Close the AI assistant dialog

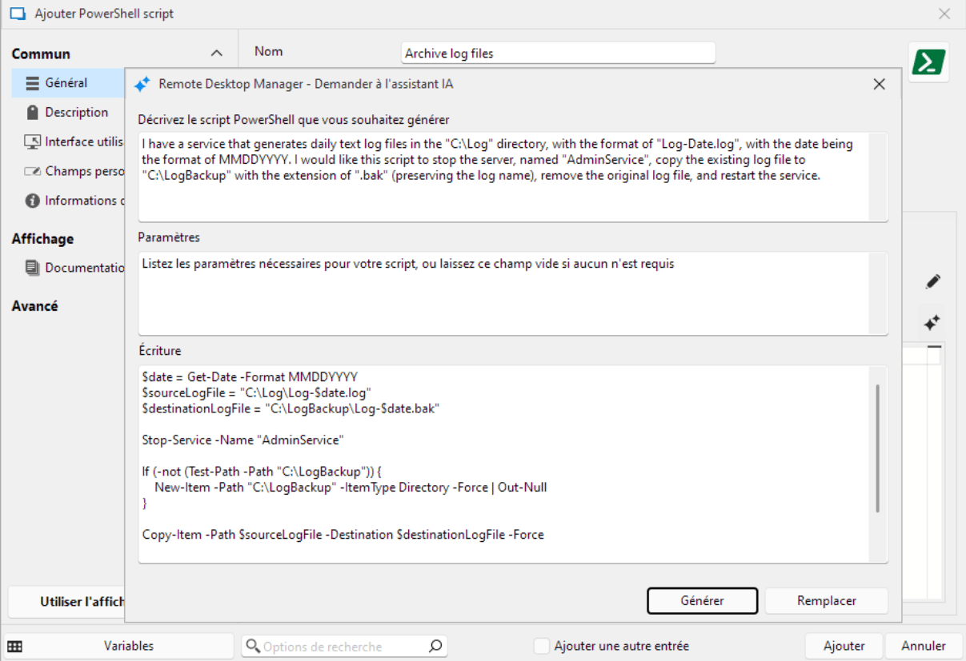(x=879, y=84)
